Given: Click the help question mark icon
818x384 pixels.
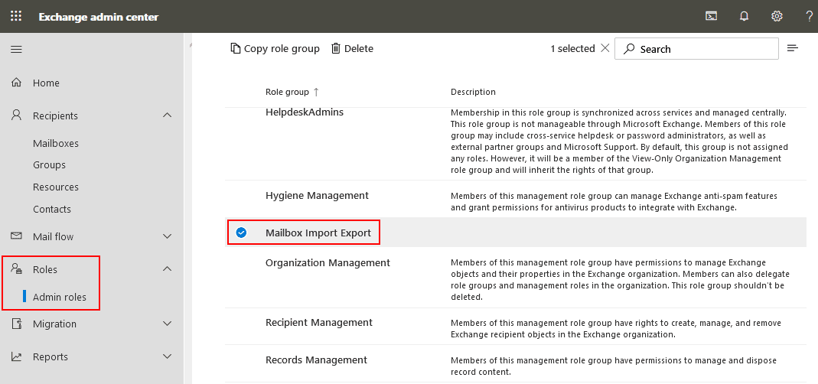Looking at the screenshot, I should 809,16.
